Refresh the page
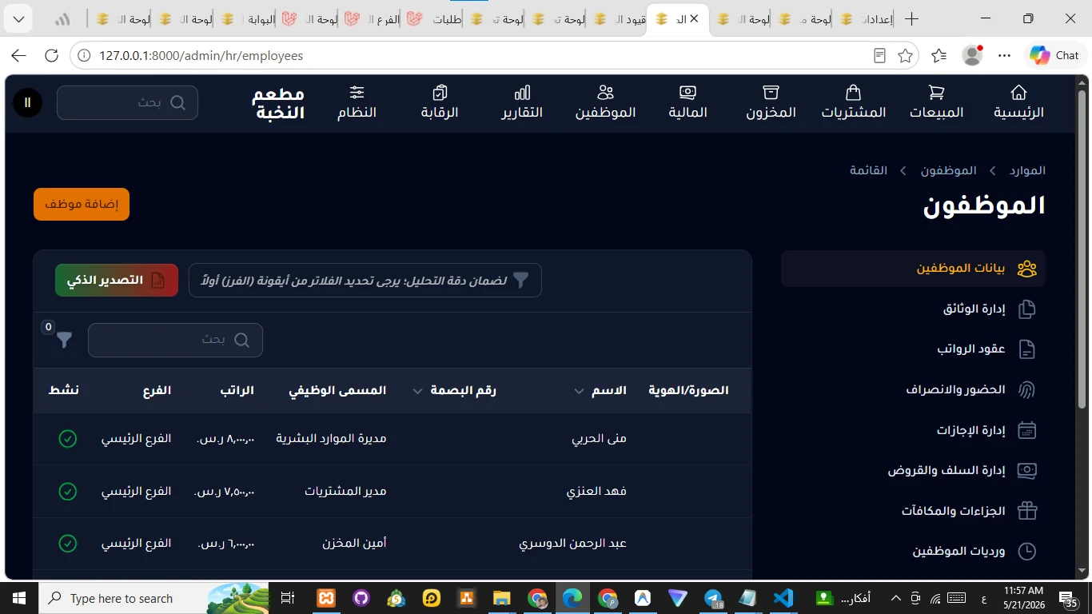This screenshot has height=614, width=1092. pyautogui.click(x=51, y=56)
